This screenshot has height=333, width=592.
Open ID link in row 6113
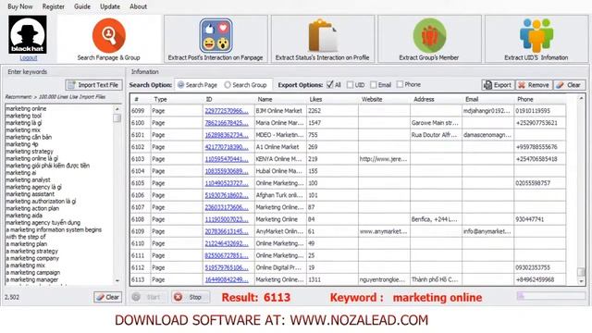(x=227, y=279)
